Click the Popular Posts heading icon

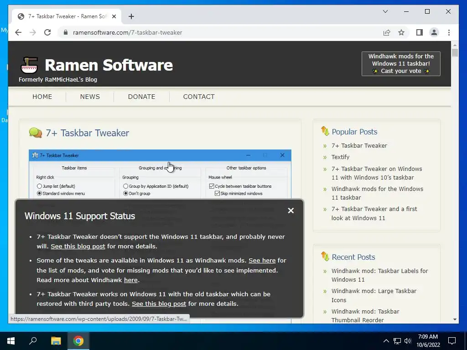[325, 131]
